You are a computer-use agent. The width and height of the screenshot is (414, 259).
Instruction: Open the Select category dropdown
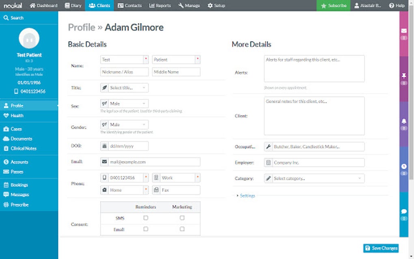(x=314, y=178)
